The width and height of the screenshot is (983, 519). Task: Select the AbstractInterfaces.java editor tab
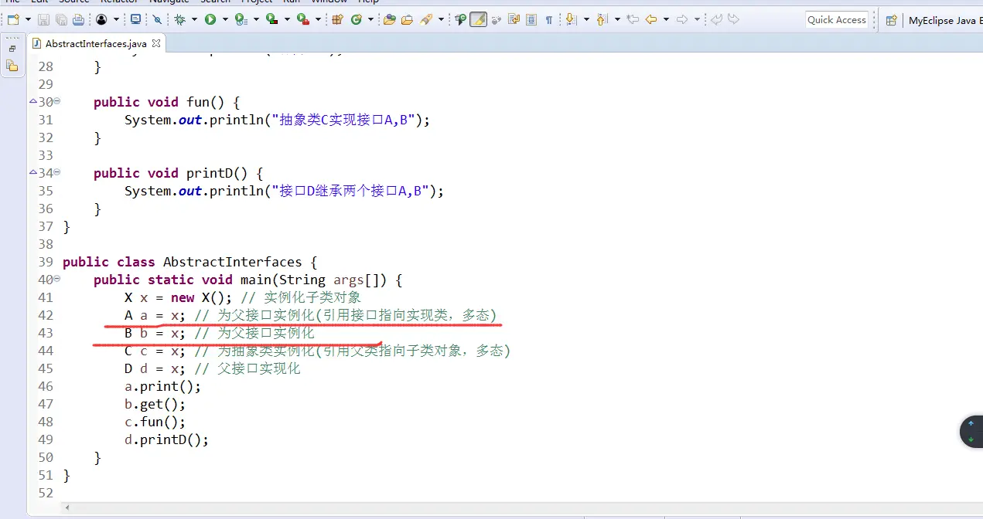(95, 44)
